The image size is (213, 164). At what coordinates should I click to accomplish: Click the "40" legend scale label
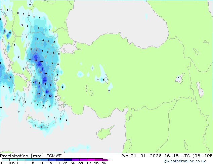[x=88, y=163]
